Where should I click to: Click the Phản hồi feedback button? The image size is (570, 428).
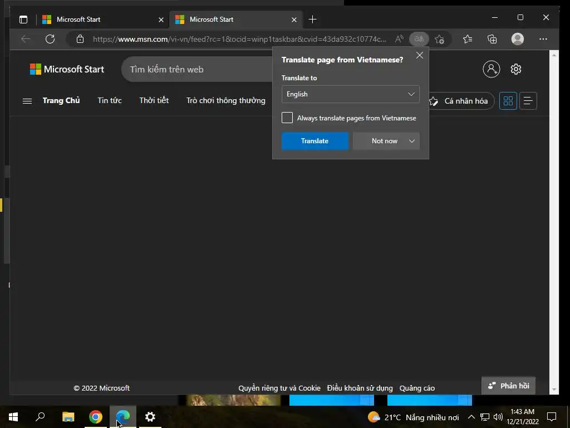[508, 386]
